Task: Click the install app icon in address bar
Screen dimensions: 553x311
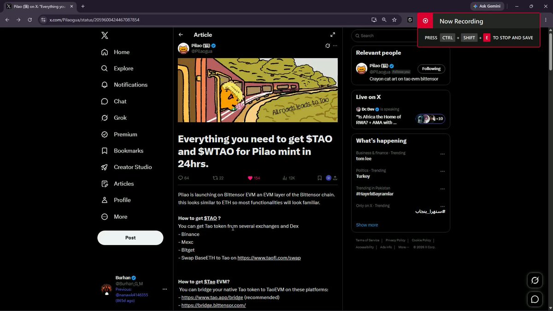Action: (x=374, y=20)
